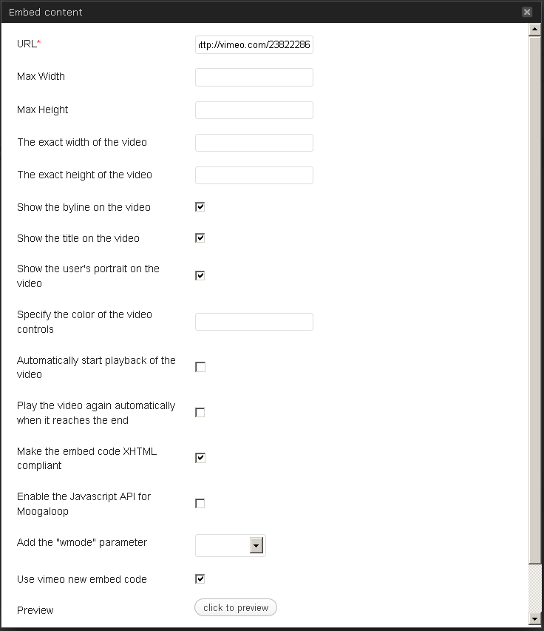Close the Embed content dialog
The width and height of the screenshot is (544, 631).
527,12
